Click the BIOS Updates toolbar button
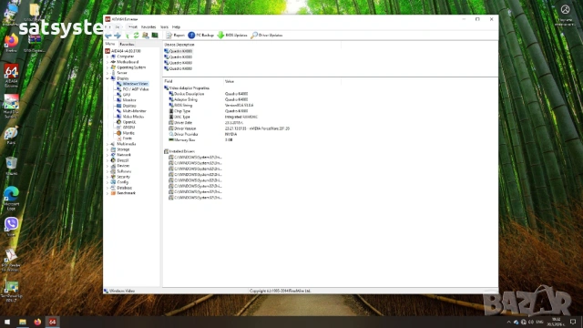This screenshot has height=328, width=583. pyautogui.click(x=232, y=36)
